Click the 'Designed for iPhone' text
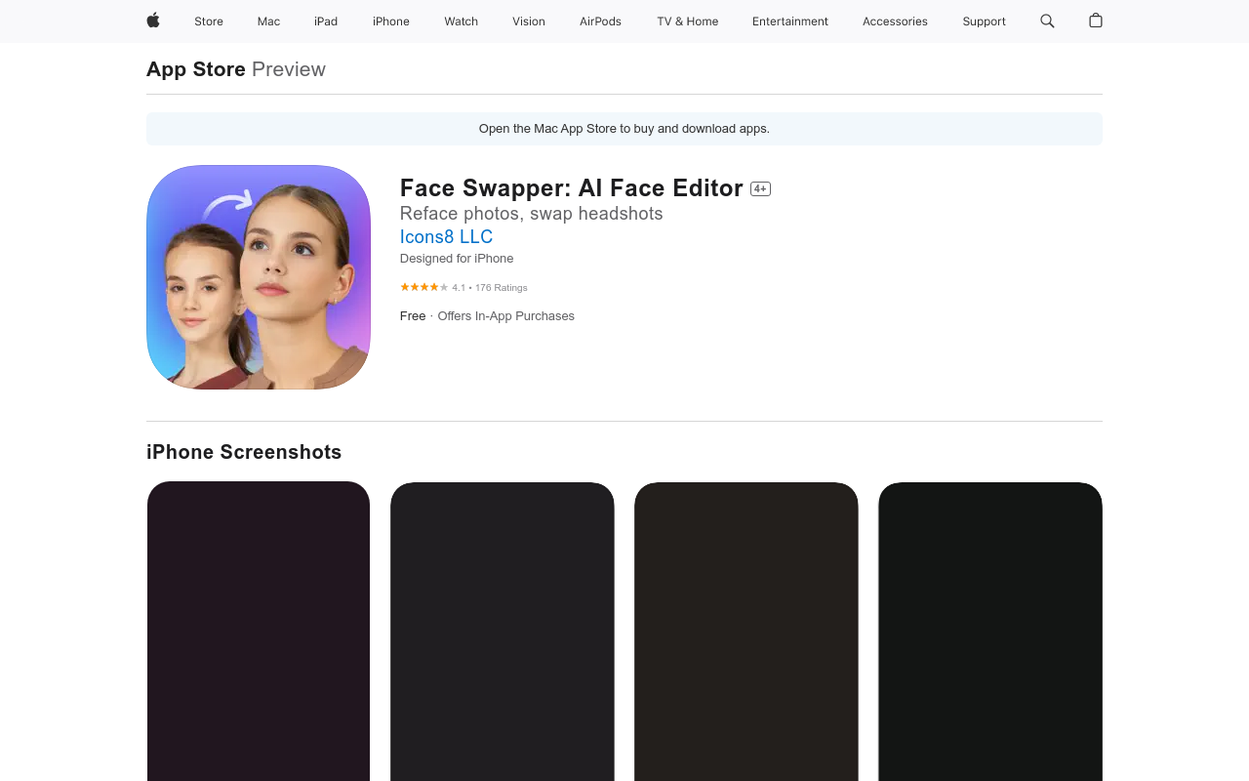This screenshot has height=781, width=1249. (457, 259)
